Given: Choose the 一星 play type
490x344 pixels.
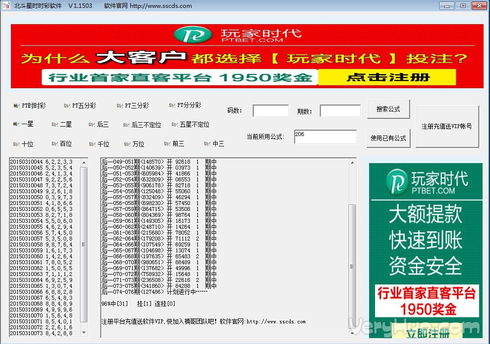Looking at the screenshot, I should 23,124.
